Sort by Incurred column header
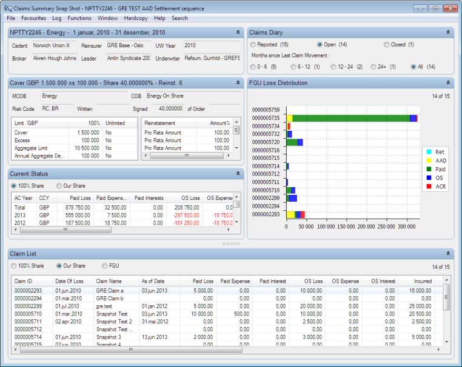The image size is (462, 367). pyautogui.click(x=417, y=282)
